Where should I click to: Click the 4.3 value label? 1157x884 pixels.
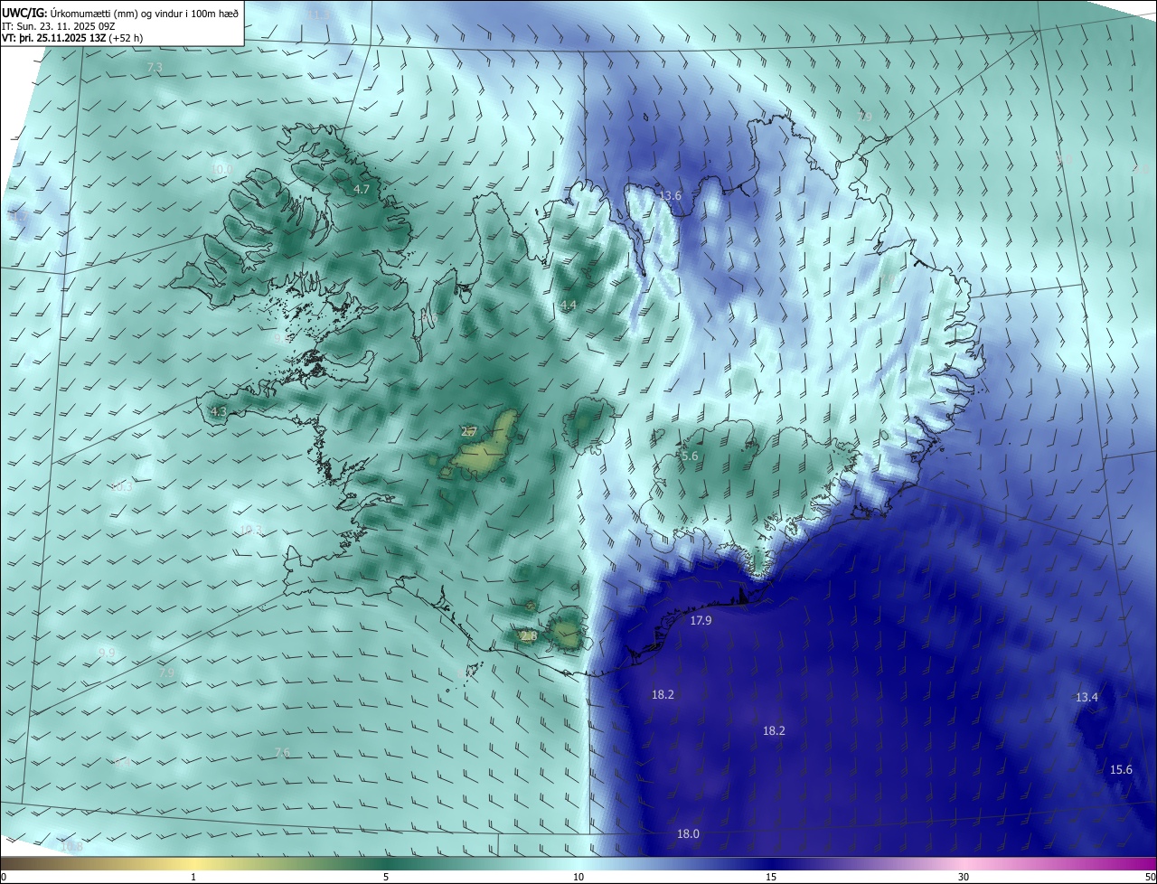[218, 411]
